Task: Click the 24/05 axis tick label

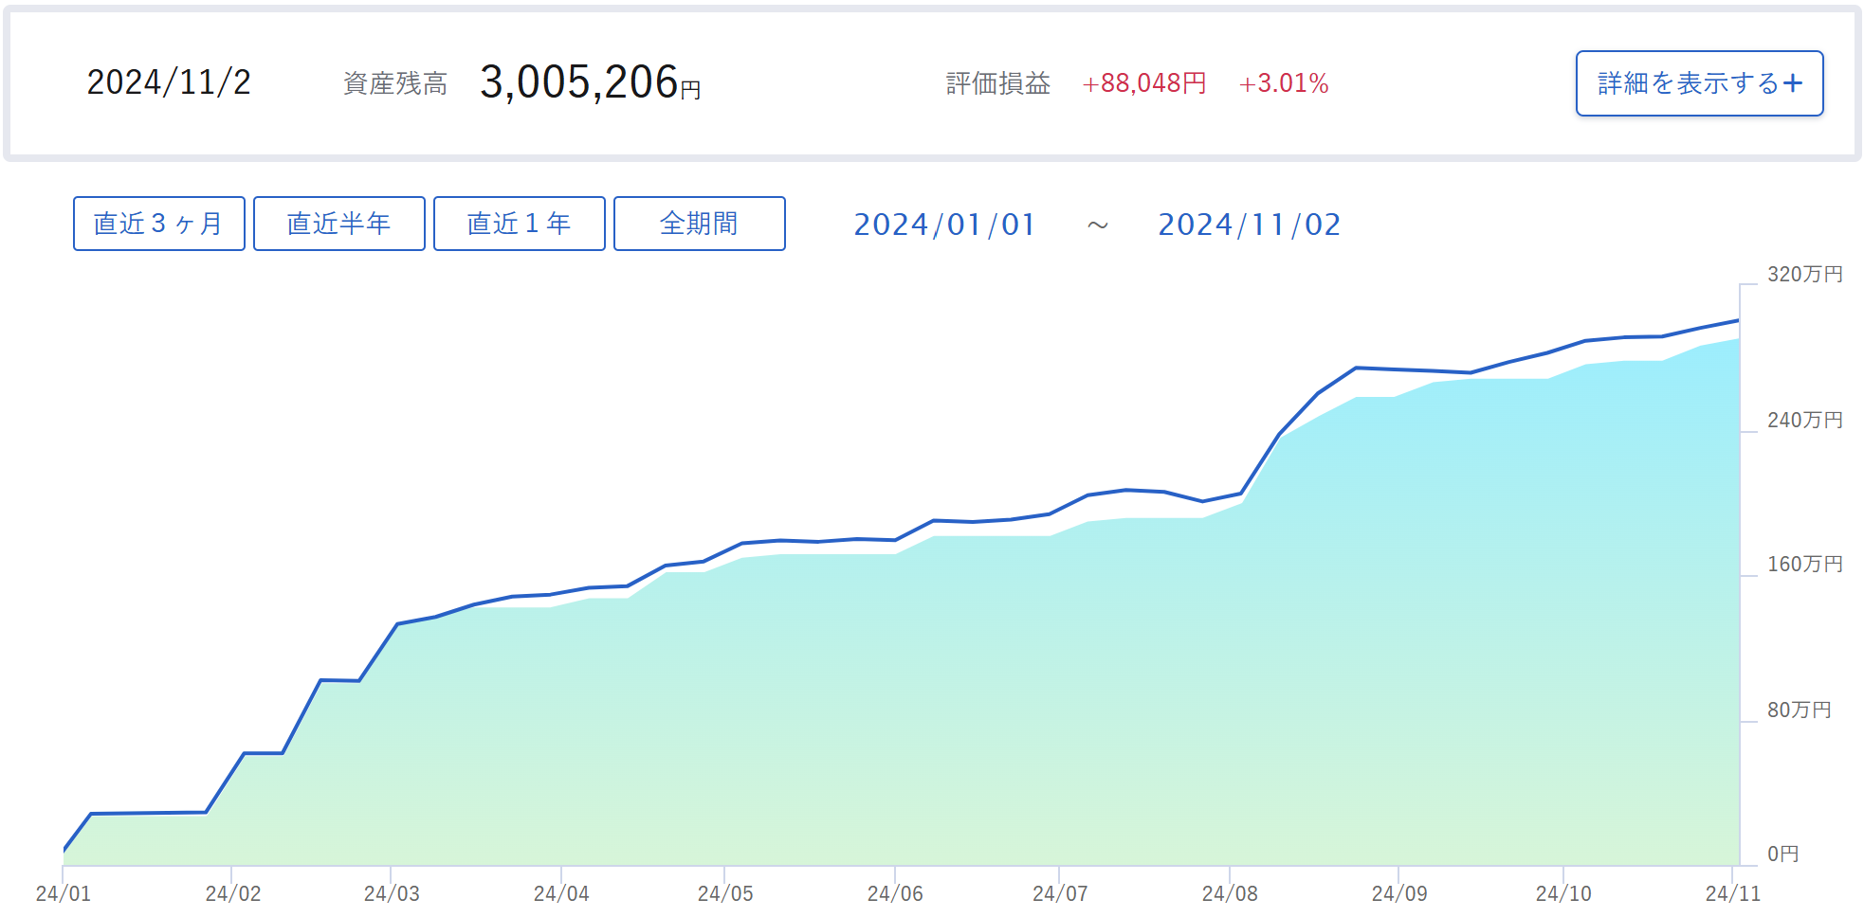Action: pos(725,893)
